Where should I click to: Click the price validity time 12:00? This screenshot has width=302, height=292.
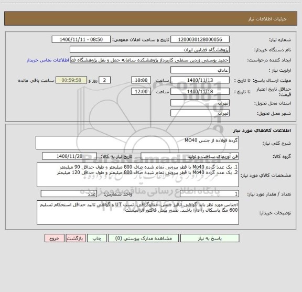(141, 92)
